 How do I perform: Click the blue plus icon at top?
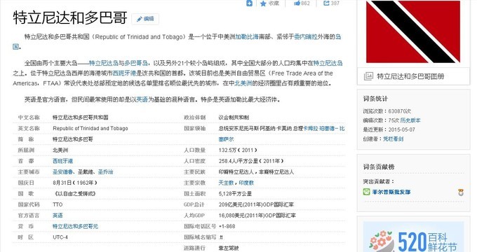(x=249, y=3)
